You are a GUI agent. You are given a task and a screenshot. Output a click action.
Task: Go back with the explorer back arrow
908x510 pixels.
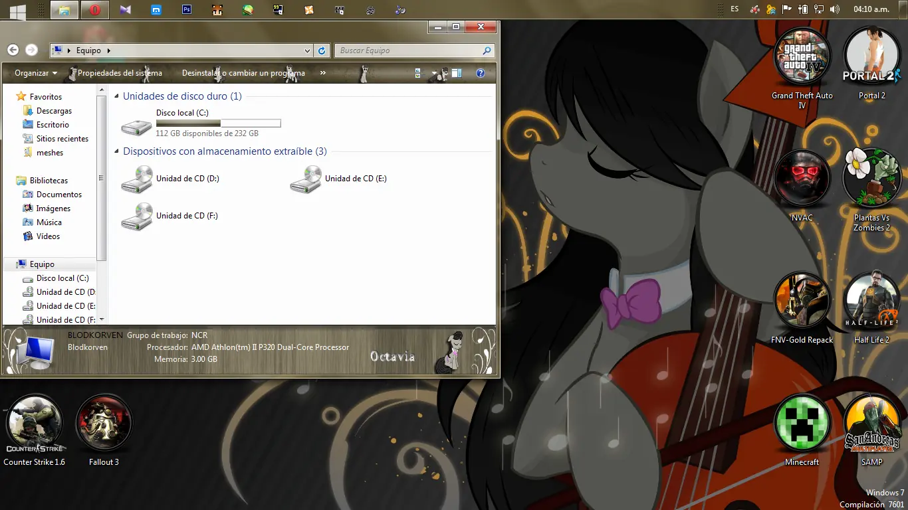[x=13, y=50]
